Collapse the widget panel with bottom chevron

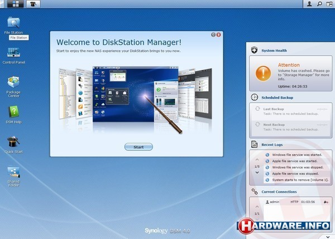coord(328,237)
